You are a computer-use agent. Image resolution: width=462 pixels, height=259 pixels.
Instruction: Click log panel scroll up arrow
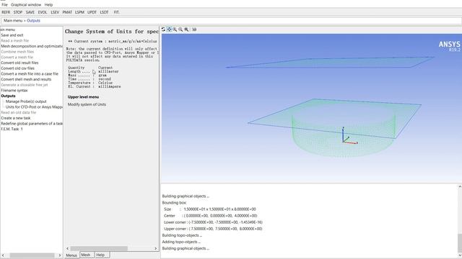460,186
